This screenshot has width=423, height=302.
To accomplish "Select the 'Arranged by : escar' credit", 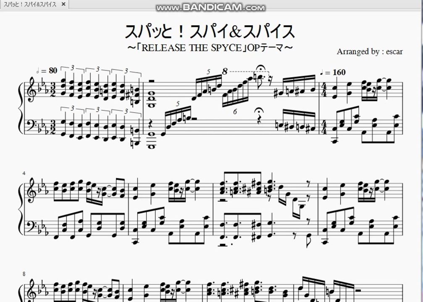I will click(370, 51).
